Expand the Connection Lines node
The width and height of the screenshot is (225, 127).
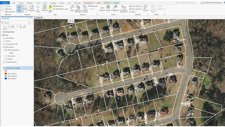tap(3, 44)
